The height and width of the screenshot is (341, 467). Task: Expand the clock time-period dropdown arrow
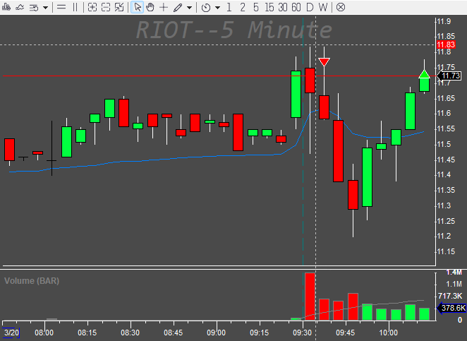pyautogui.click(x=217, y=8)
